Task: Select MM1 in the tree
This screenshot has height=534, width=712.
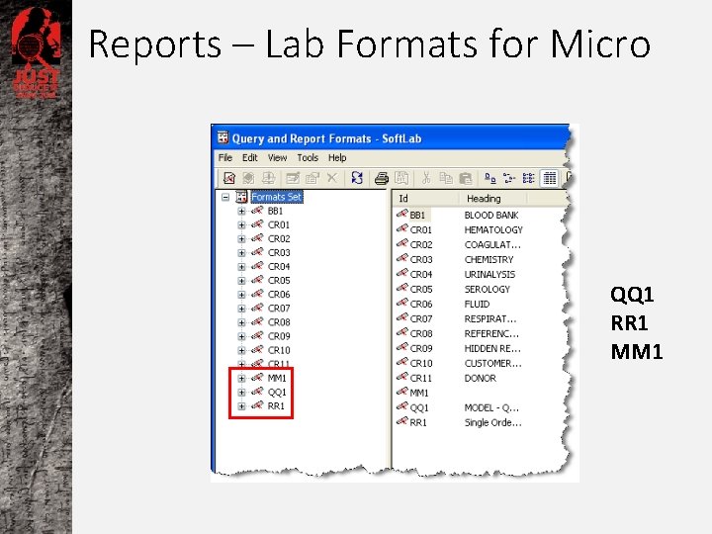Action: [277, 378]
